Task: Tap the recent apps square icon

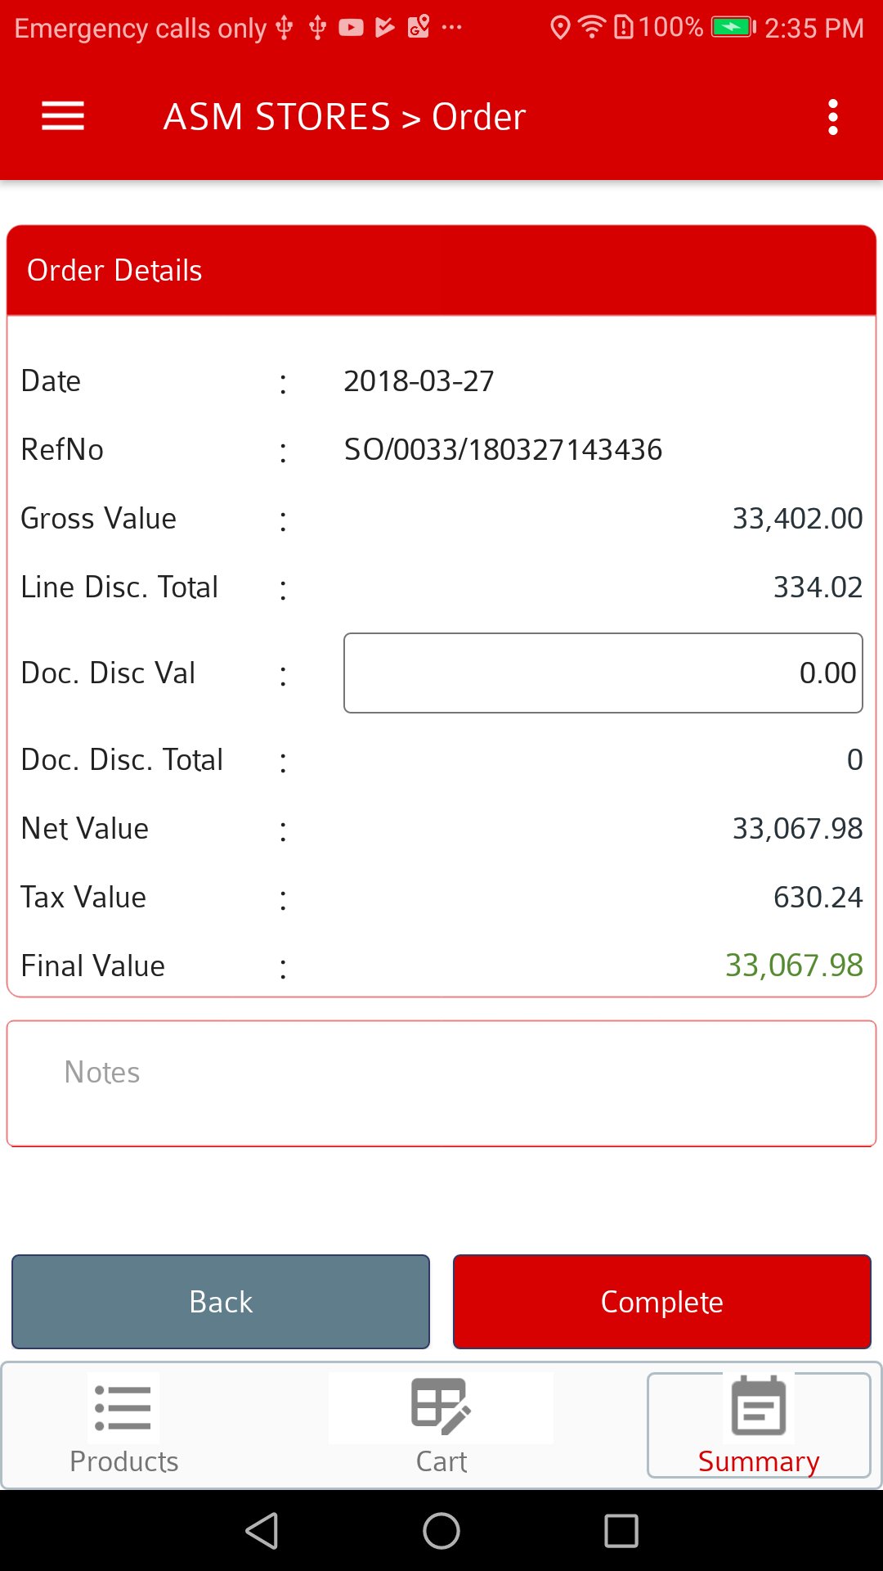Action: (621, 1531)
